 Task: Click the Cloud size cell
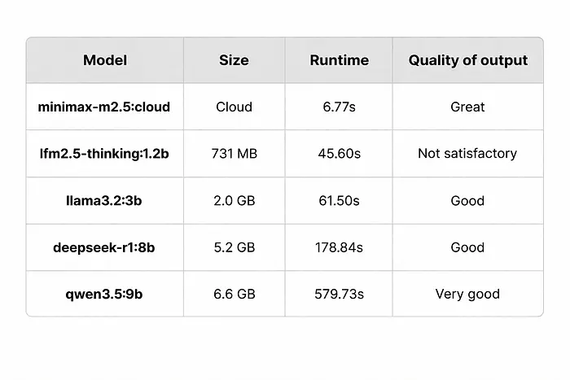coord(235,107)
